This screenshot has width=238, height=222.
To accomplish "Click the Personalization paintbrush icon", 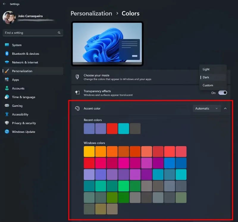I will (7, 71).
